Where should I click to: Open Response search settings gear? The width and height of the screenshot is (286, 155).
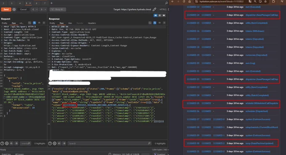pyautogui.click(x=55, y=144)
